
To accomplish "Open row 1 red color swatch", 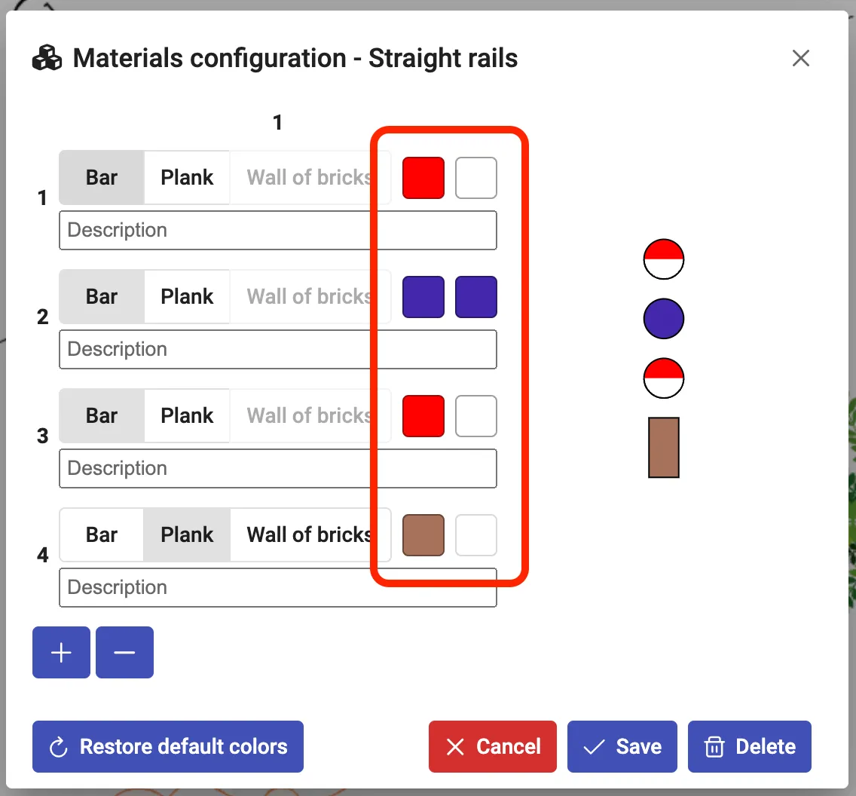I will coord(423,178).
